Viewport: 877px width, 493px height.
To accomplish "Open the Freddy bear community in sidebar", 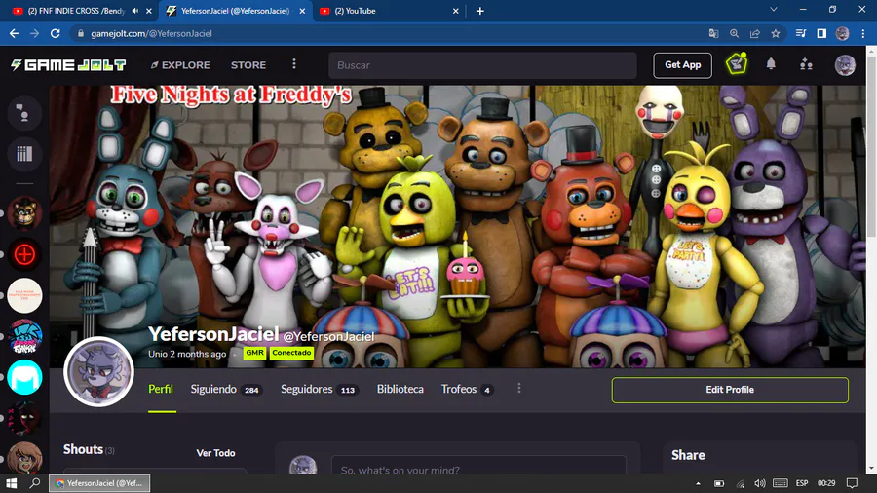I will click(x=24, y=213).
